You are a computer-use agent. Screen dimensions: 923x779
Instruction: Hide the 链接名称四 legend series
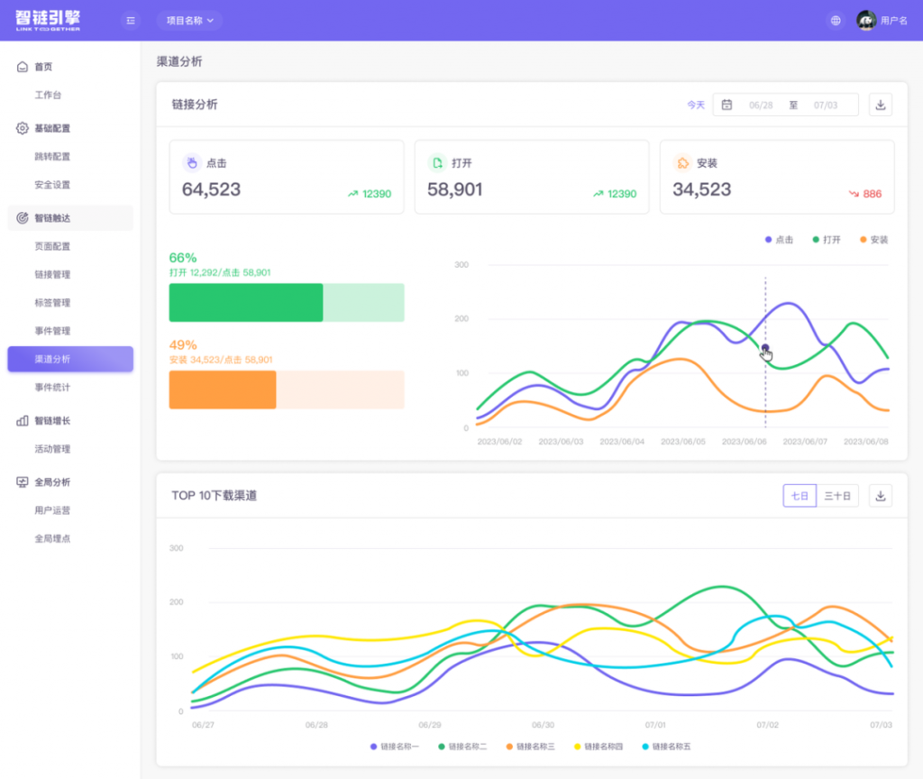599,747
